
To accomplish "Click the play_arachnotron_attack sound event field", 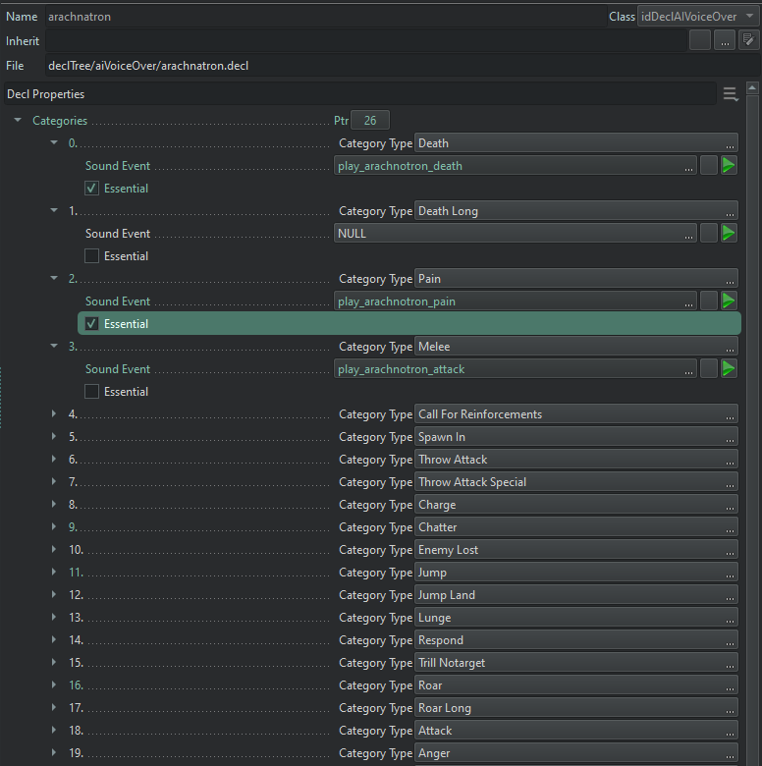I will click(515, 369).
